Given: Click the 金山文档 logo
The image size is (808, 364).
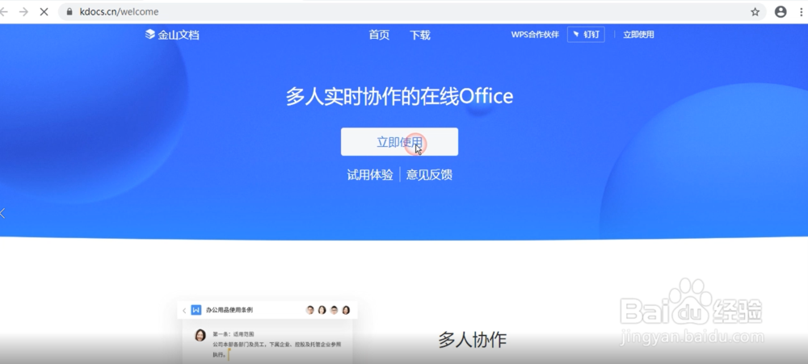Looking at the screenshot, I should 172,35.
